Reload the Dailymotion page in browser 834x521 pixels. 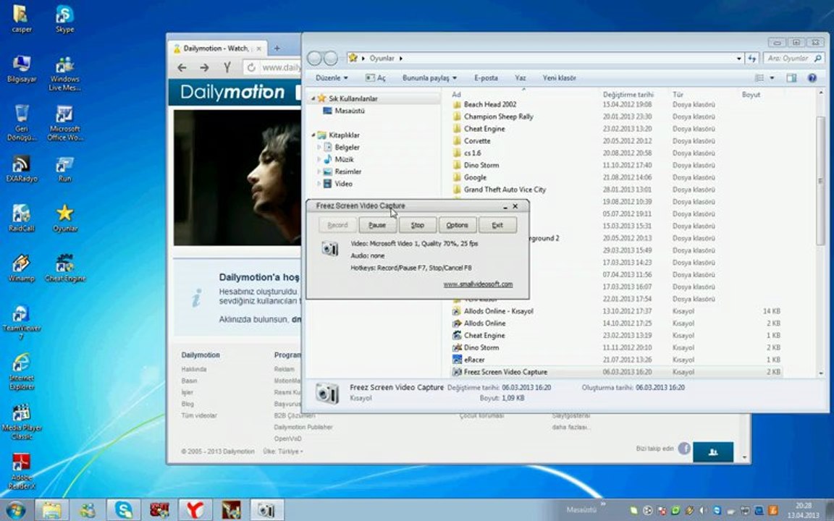pos(251,67)
